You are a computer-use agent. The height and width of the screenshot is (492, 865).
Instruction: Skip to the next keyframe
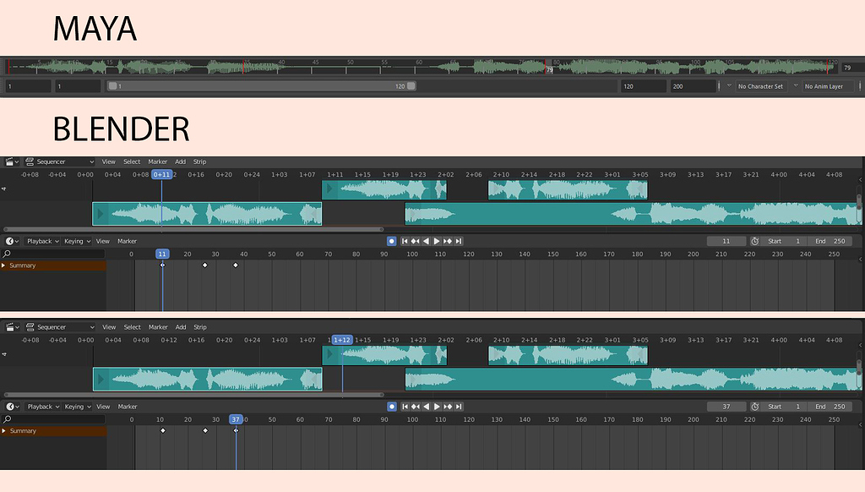tap(448, 241)
